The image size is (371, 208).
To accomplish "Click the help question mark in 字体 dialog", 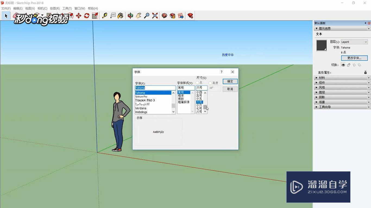I will tap(222, 72).
